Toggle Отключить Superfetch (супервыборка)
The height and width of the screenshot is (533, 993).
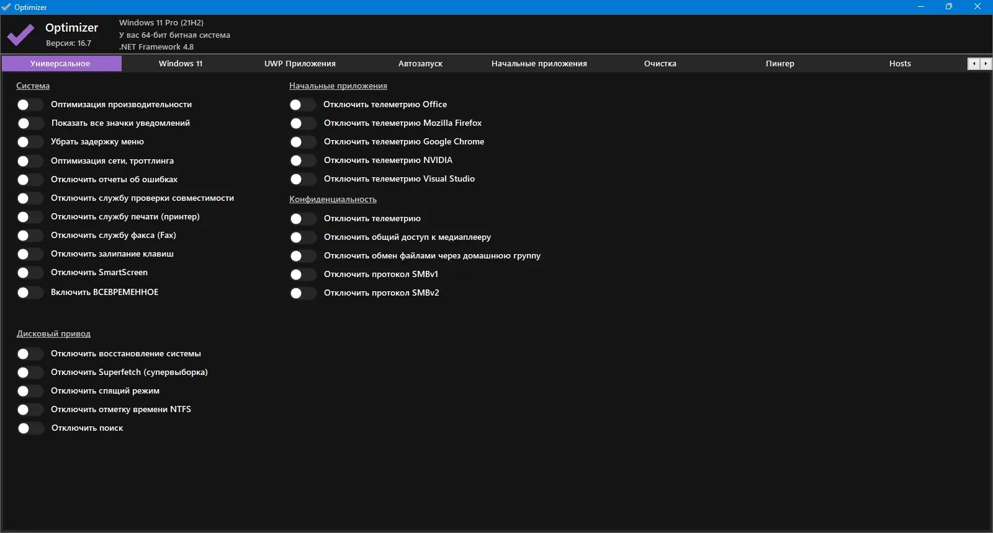[30, 372]
